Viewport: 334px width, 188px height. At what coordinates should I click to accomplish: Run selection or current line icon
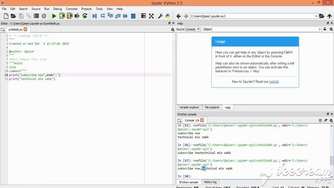77,16
